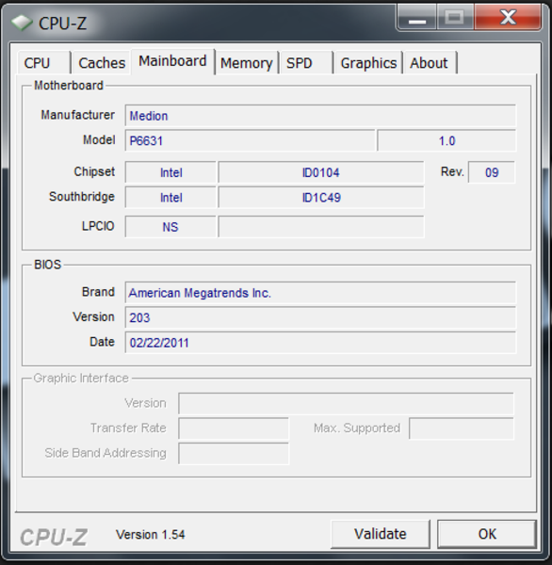Click the empty LPCIO model field
Image resolution: width=552 pixels, height=565 pixels.
pyautogui.click(x=321, y=227)
